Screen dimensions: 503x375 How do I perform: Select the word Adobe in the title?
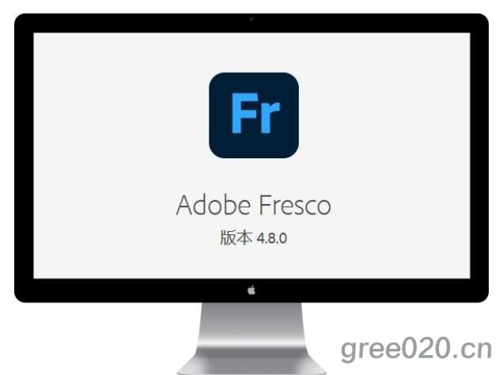214,205
